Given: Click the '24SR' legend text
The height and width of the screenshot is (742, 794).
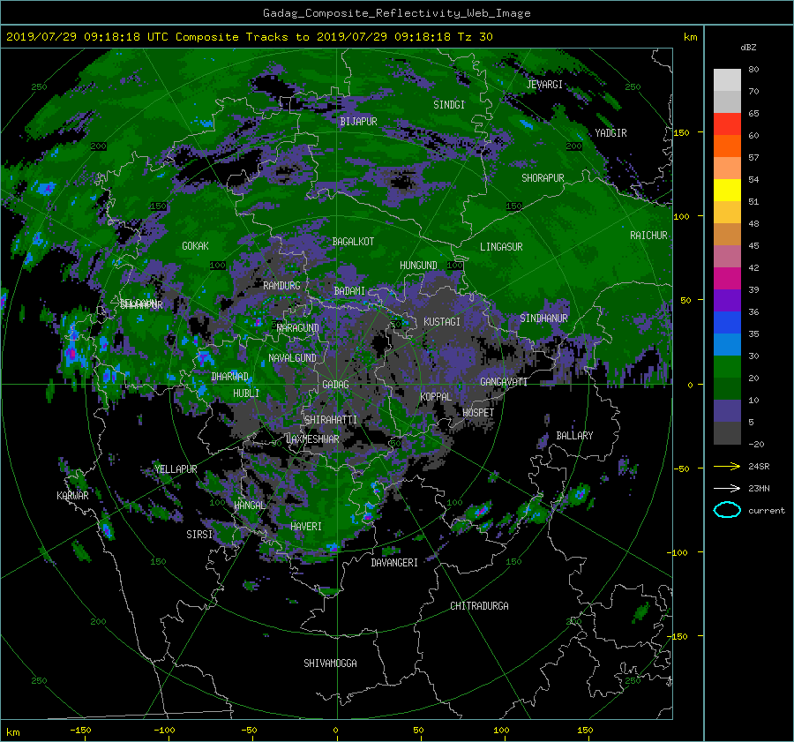Looking at the screenshot, I should tap(759, 466).
